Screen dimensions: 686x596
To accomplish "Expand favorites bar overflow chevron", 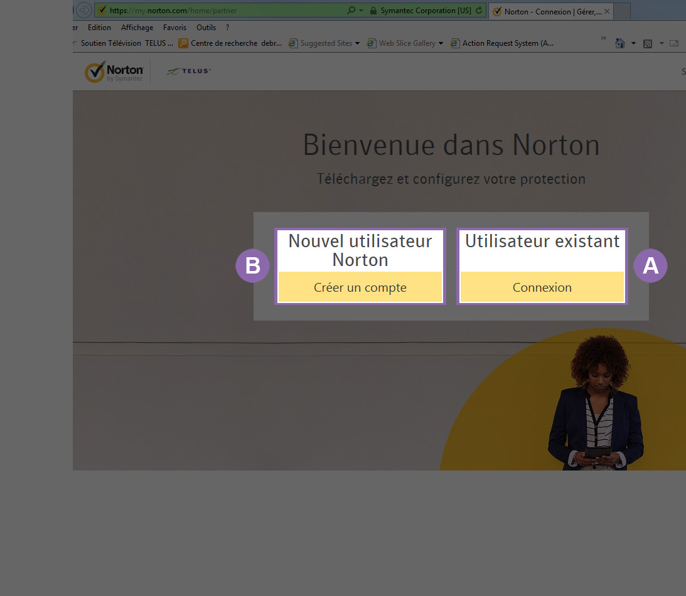I will click(604, 38).
